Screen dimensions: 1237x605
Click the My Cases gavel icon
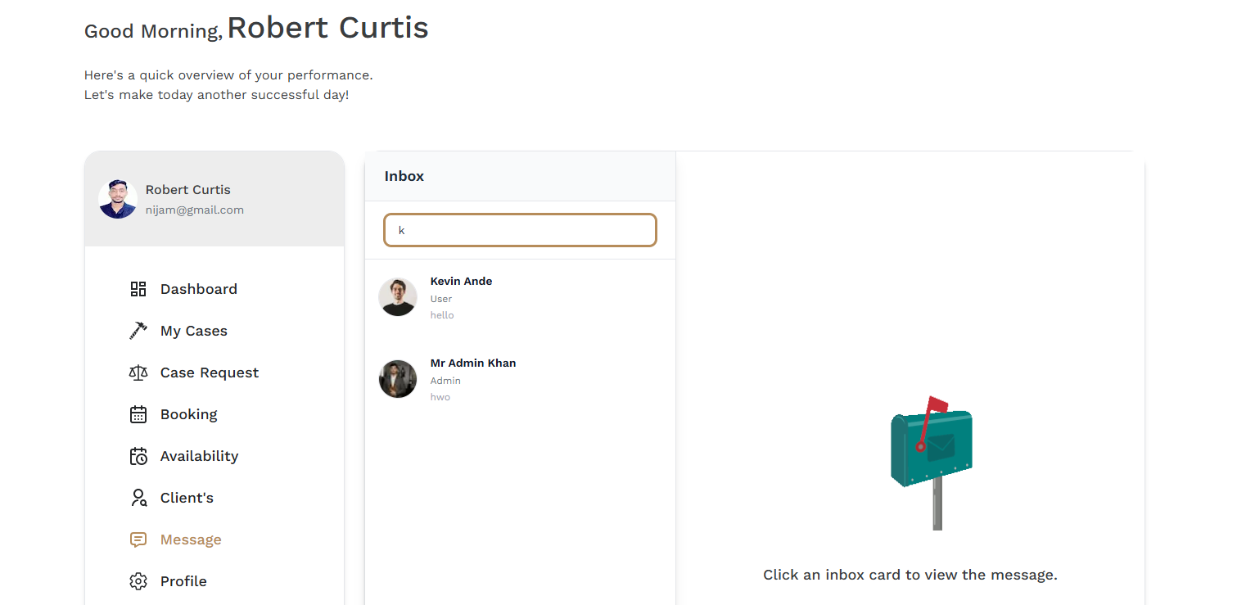tap(138, 331)
